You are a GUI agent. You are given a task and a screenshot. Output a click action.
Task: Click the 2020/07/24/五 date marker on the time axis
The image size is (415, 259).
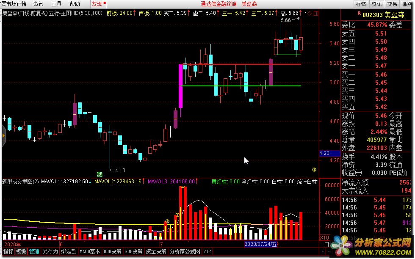click(260, 244)
